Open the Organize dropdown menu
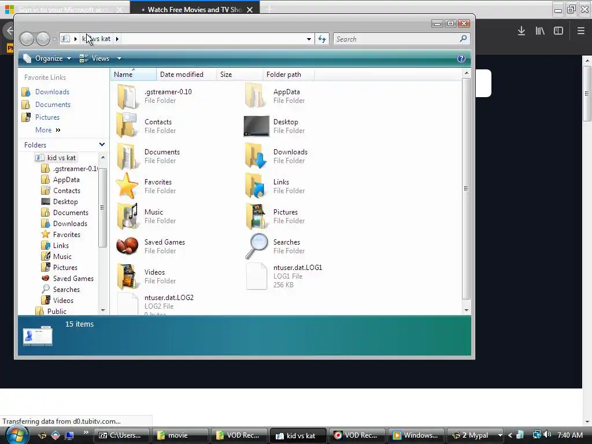592x444 pixels. (x=47, y=58)
